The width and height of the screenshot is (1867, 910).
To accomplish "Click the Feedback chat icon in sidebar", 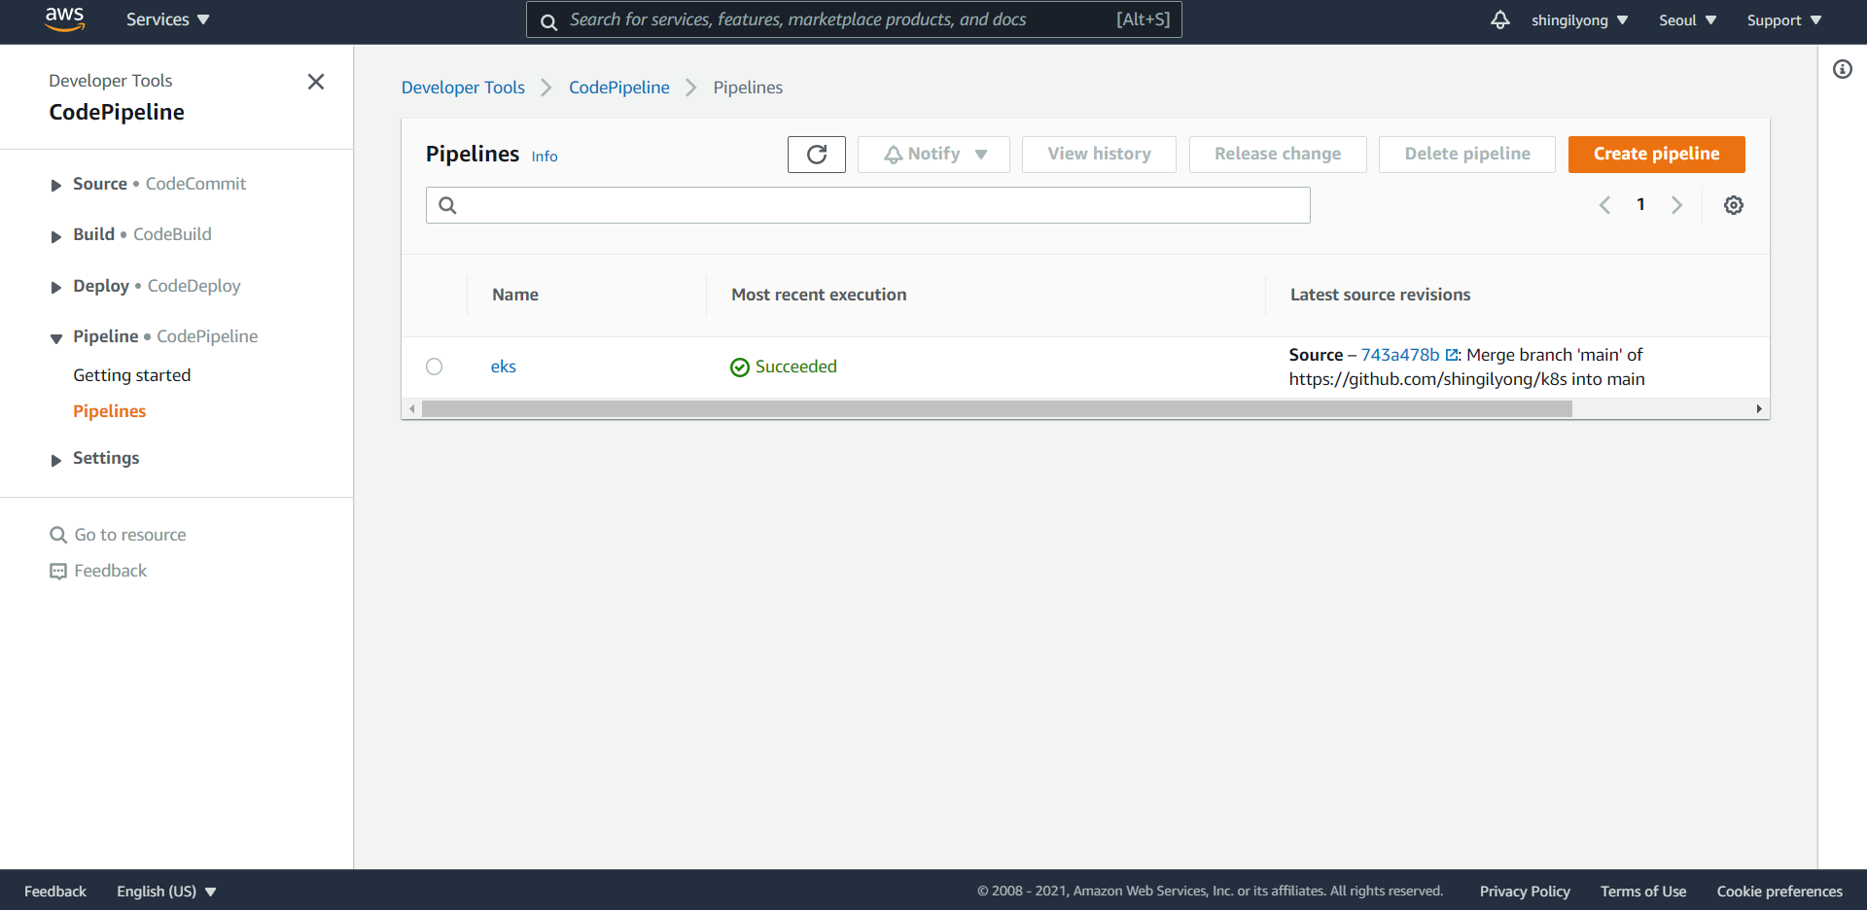I will [58, 572].
